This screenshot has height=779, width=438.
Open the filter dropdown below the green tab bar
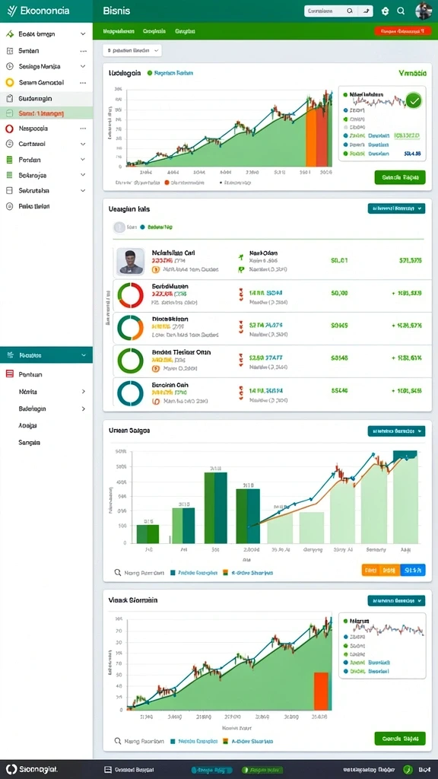tap(132, 50)
